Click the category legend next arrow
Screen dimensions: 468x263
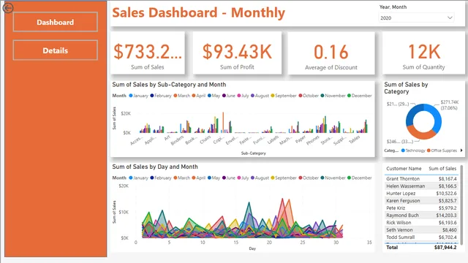point(461,150)
